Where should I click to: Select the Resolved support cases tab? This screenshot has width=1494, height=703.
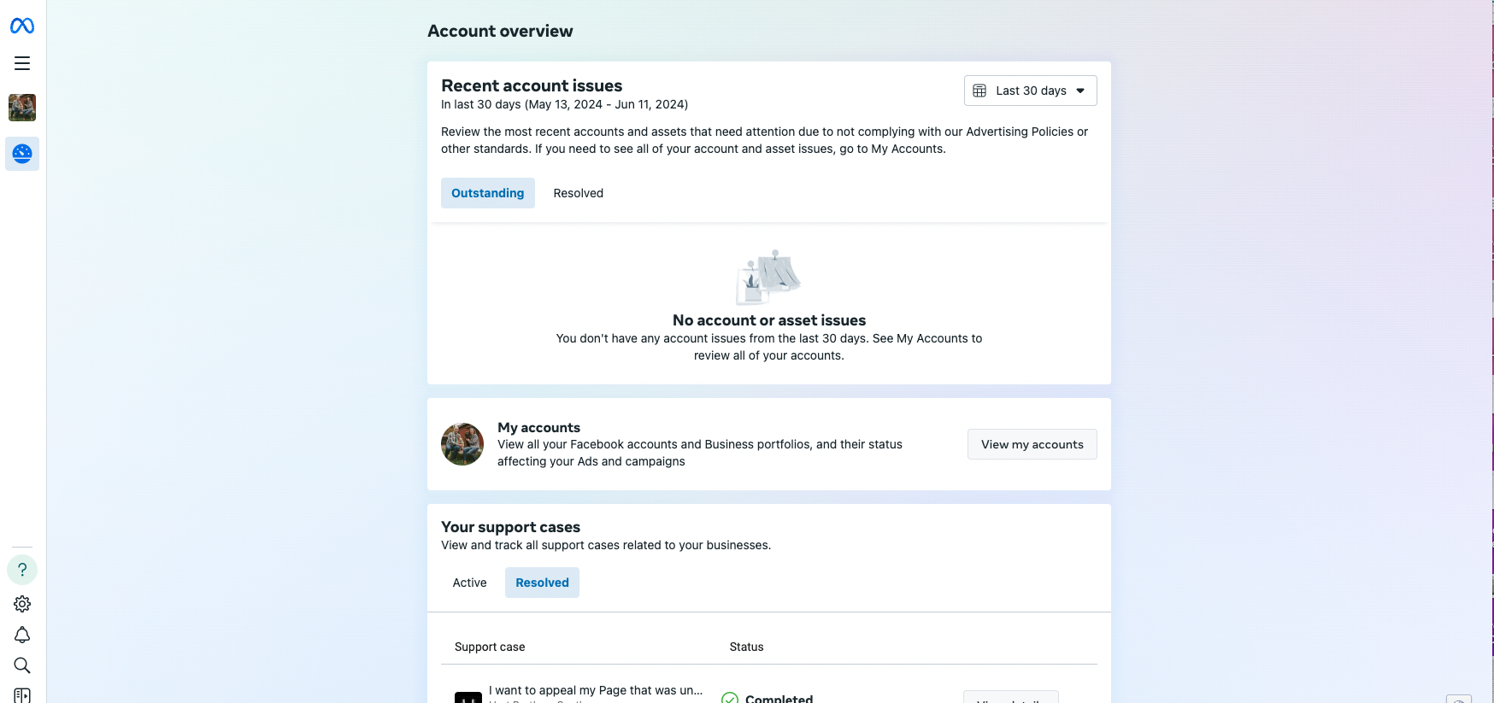(x=542, y=583)
